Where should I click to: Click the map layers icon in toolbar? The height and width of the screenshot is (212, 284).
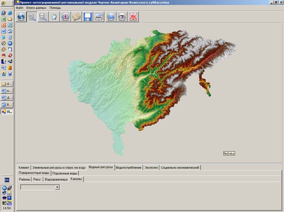77,17
